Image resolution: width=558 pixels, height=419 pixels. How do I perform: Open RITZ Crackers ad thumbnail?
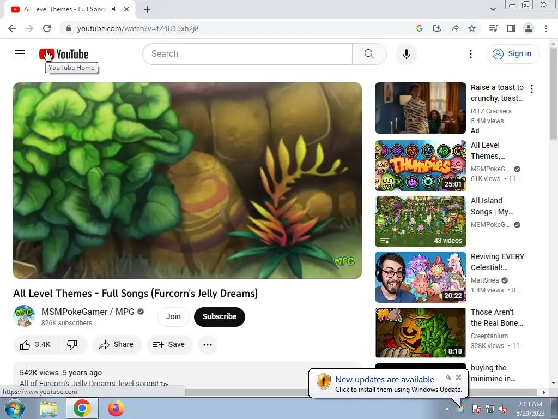420,108
